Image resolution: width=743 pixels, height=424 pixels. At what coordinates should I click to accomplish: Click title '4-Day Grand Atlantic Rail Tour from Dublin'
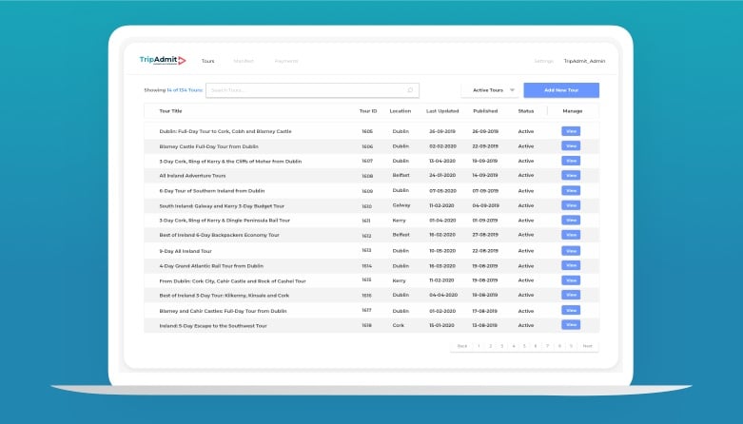(x=211, y=266)
